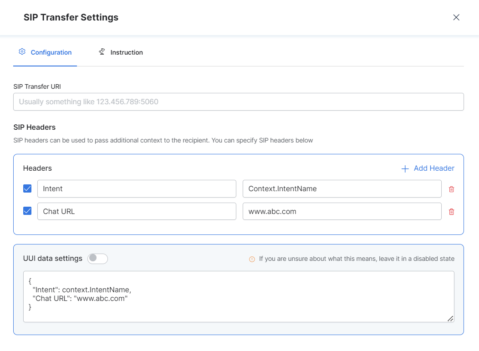Delete the Intent header row via trash icon

click(x=451, y=188)
